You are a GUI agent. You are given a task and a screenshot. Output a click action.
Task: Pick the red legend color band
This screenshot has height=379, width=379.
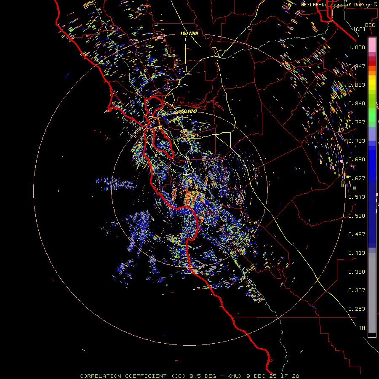click(372, 63)
